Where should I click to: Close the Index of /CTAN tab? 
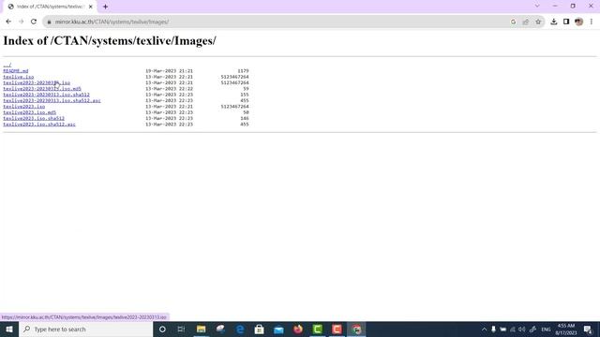[x=91, y=7]
